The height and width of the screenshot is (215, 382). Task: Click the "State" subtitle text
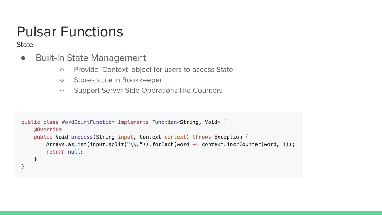coord(25,45)
